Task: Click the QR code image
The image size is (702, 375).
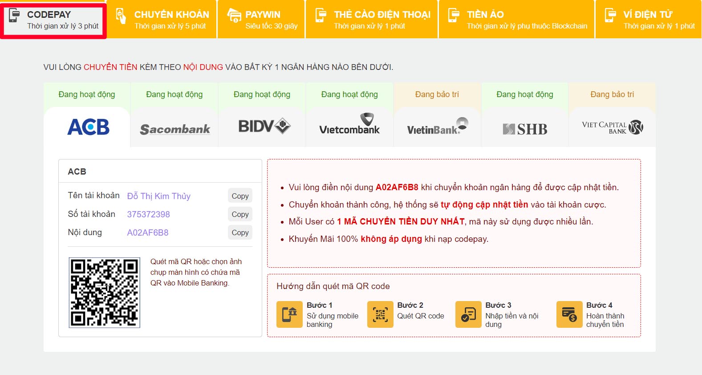Action: pyautogui.click(x=104, y=293)
